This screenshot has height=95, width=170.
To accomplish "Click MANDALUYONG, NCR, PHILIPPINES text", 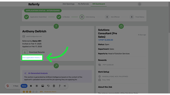I will coord(115,77).
